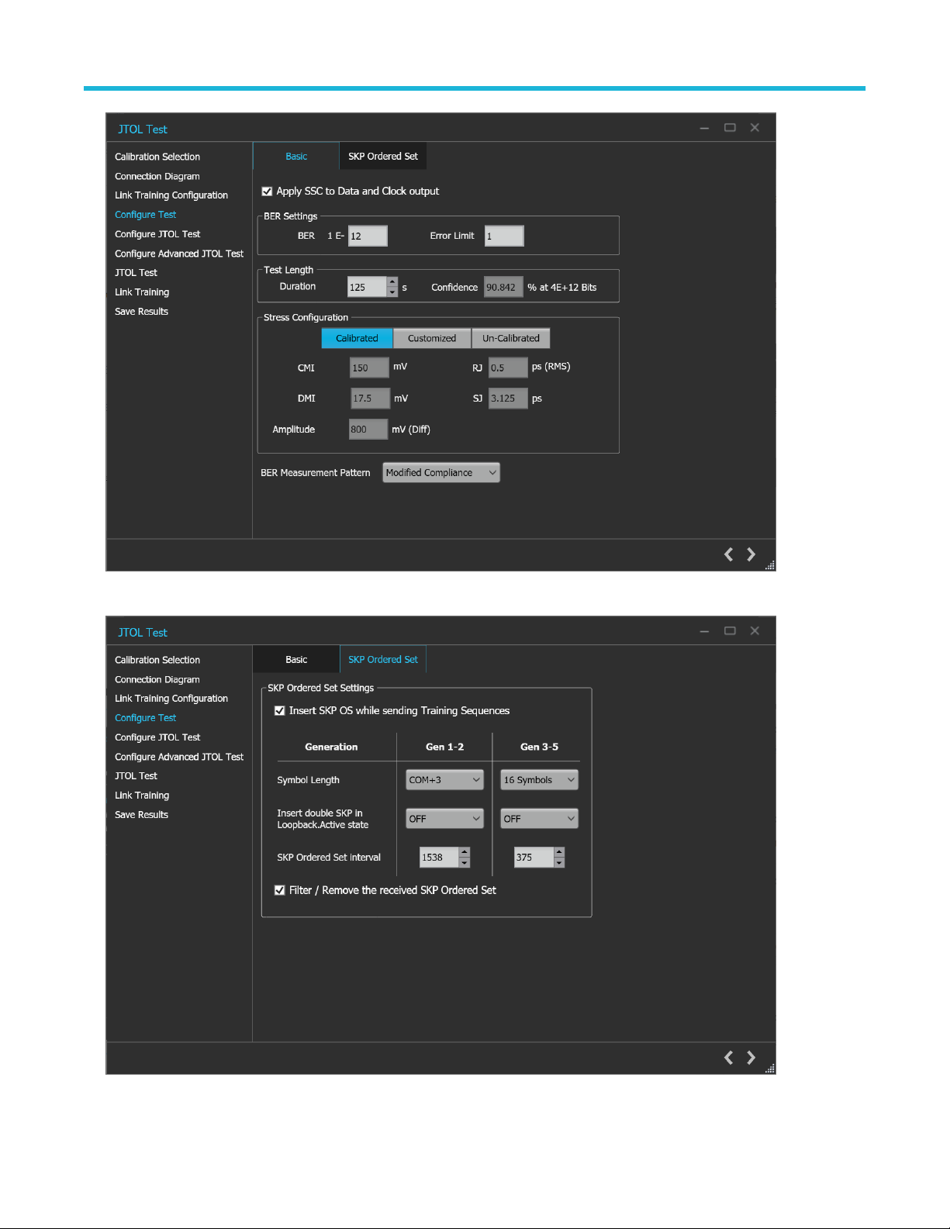Viewport: 950px width, 1229px height.
Task: Expand Gen 3-5 16 Symbols dropdown
Action: (x=539, y=780)
